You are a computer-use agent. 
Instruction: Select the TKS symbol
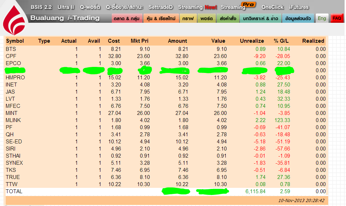(x=11, y=170)
